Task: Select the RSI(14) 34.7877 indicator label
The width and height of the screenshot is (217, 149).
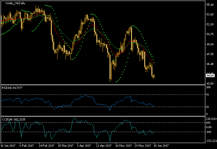Action: 12,88
